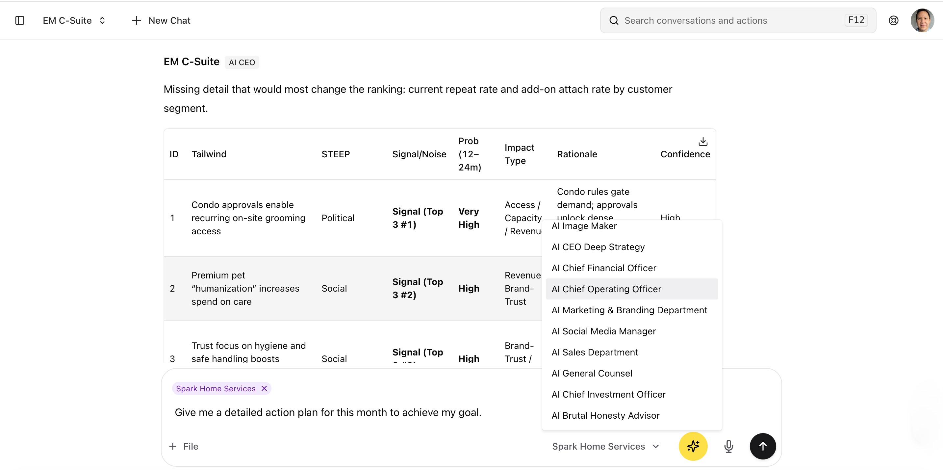
Task: Select AI CEO Deep Strategy
Action: tap(631, 247)
